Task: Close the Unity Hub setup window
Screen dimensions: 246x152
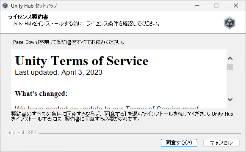Action: tap(236, 5)
